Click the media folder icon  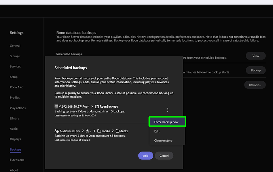tap(99, 131)
